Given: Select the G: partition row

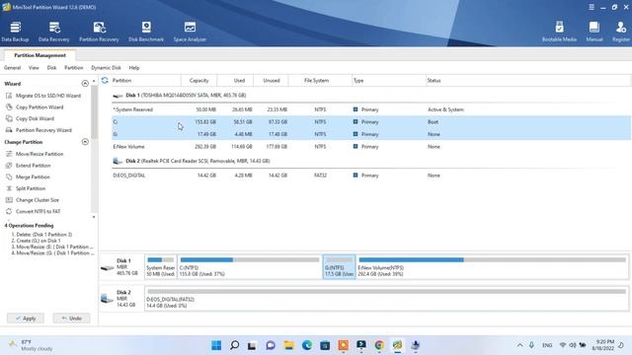Looking at the screenshot, I should (x=371, y=134).
